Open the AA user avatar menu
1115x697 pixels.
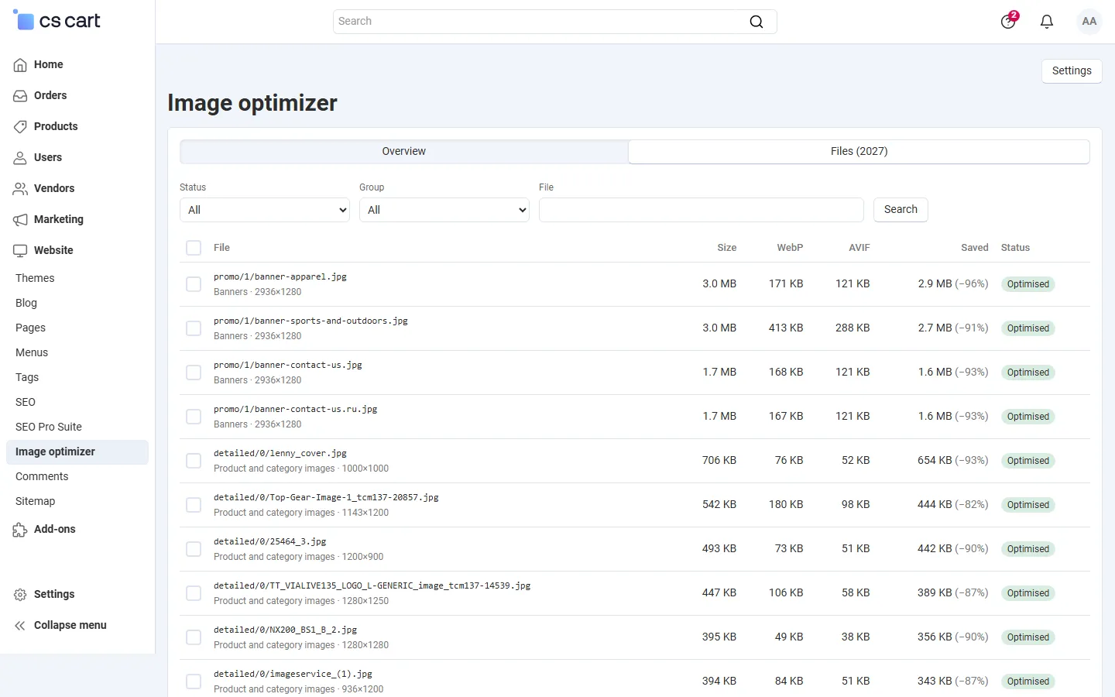tap(1089, 22)
